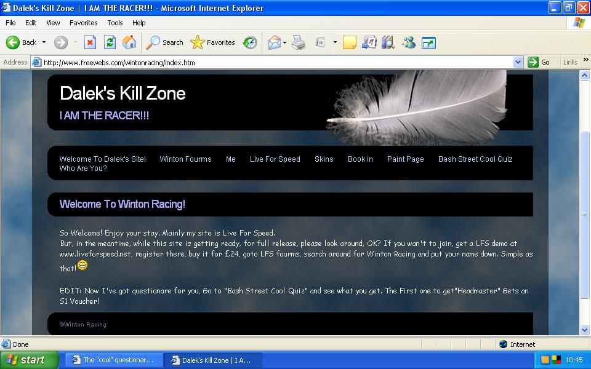
Task: Open the History clock icon
Action: click(250, 42)
